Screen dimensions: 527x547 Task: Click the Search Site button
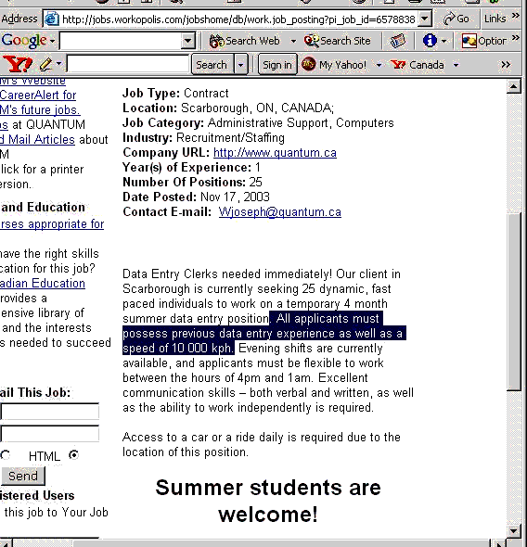[337, 41]
